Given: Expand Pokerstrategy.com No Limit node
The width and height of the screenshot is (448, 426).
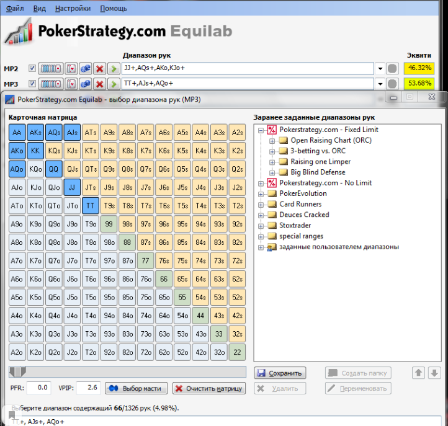Looking at the screenshot, I should (261, 184).
